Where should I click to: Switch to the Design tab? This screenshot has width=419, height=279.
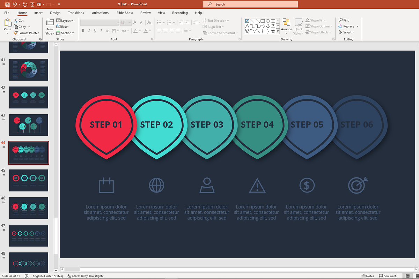point(55,13)
